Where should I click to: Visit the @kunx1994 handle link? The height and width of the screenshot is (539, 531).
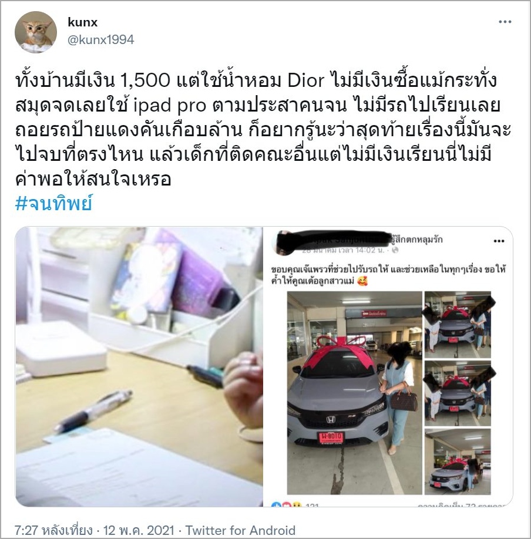101,40
